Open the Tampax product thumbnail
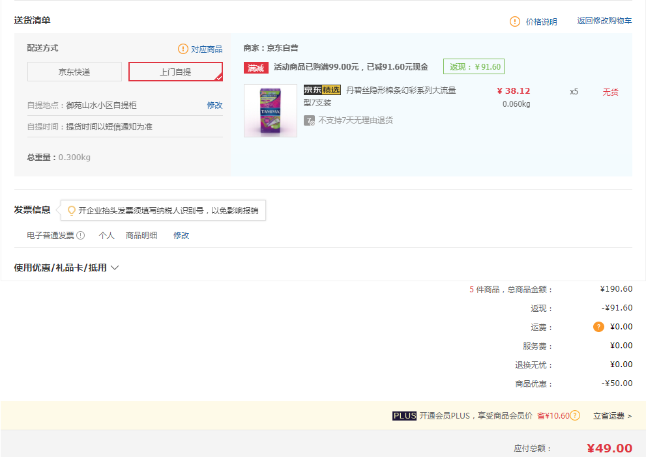The height and width of the screenshot is (457, 646). [x=271, y=111]
